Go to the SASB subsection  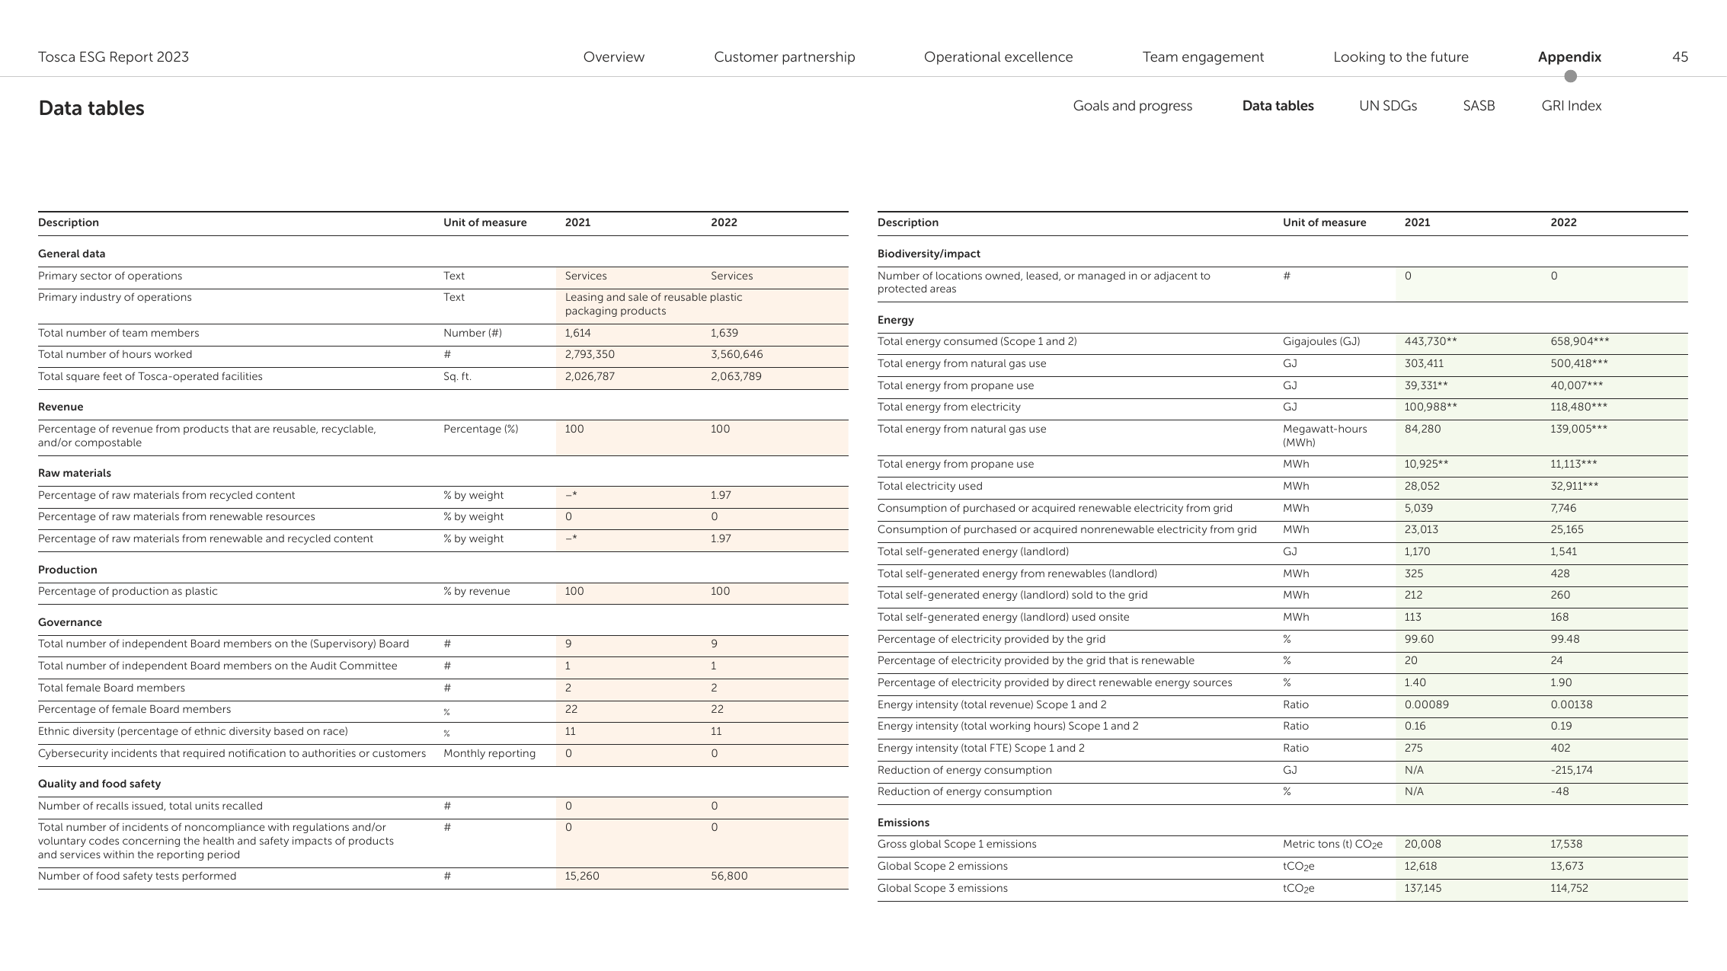pyautogui.click(x=1478, y=106)
